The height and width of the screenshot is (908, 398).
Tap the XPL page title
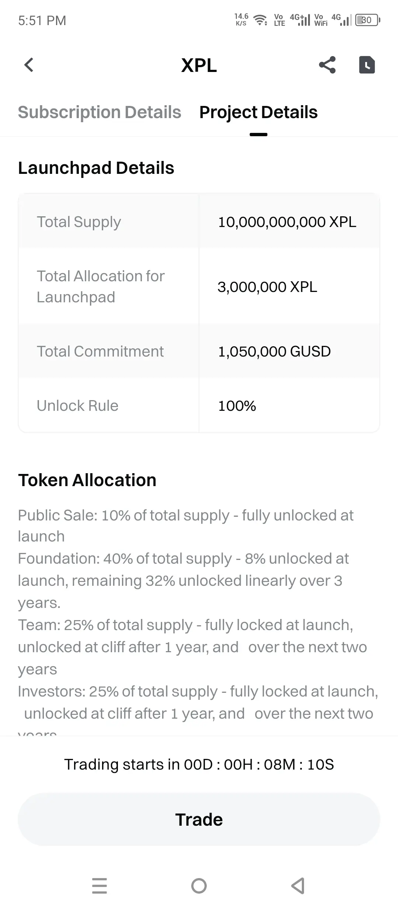pyautogui.click(x=199, y=65)
